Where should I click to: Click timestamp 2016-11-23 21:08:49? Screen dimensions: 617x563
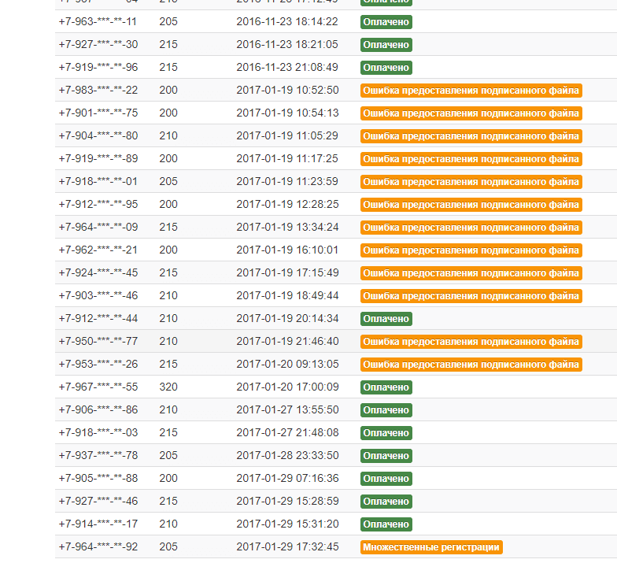(287, 68)
